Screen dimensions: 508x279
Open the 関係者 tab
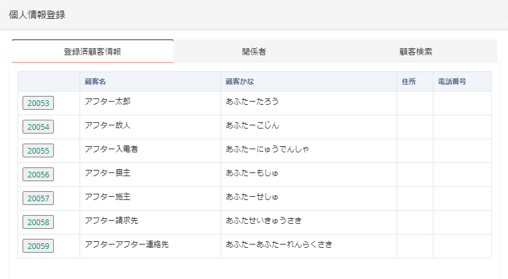pyautogui.click(x=254, y=51)
